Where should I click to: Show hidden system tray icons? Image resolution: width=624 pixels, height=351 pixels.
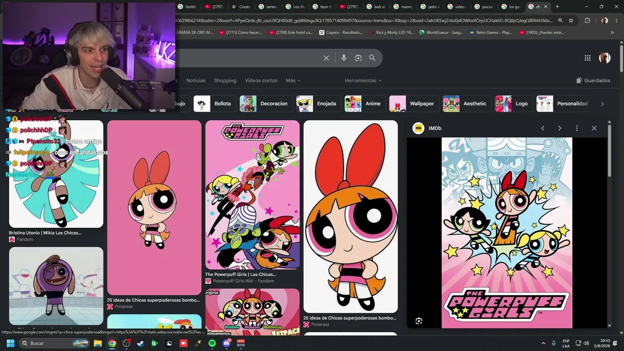tap(543, 343)
